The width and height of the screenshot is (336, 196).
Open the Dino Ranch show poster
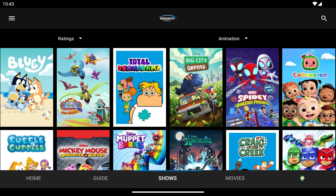(x=83, y=88)
